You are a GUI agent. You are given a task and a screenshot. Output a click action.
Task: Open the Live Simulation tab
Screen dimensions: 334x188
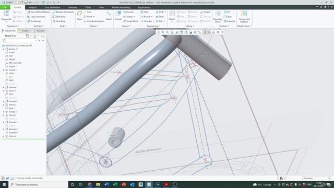pos(53,7)
